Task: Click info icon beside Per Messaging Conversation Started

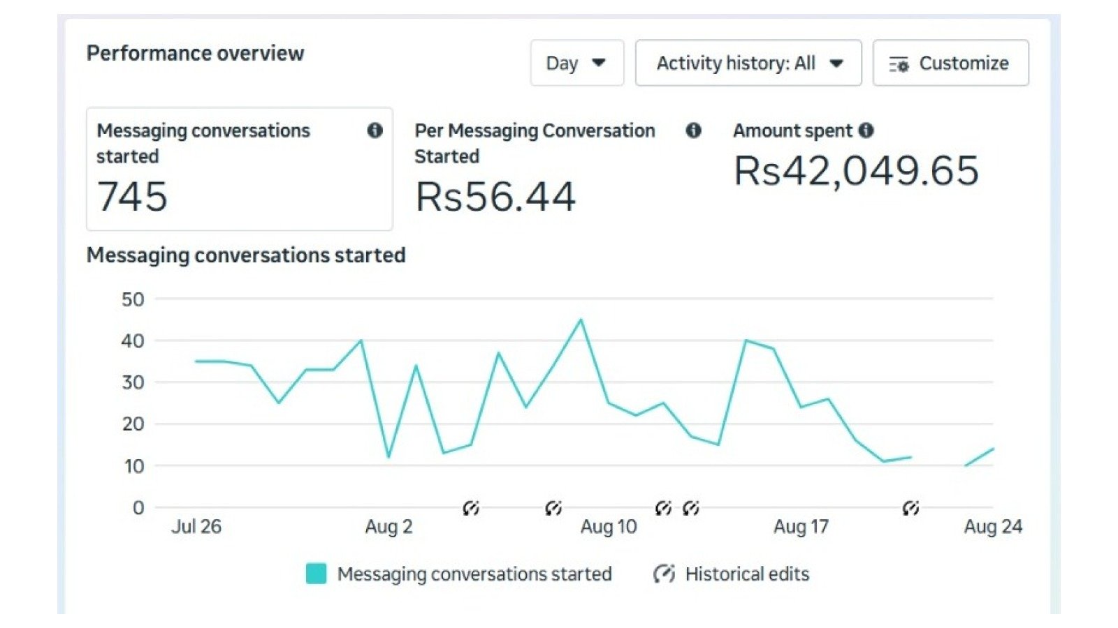Action: [x=693, y=130]
